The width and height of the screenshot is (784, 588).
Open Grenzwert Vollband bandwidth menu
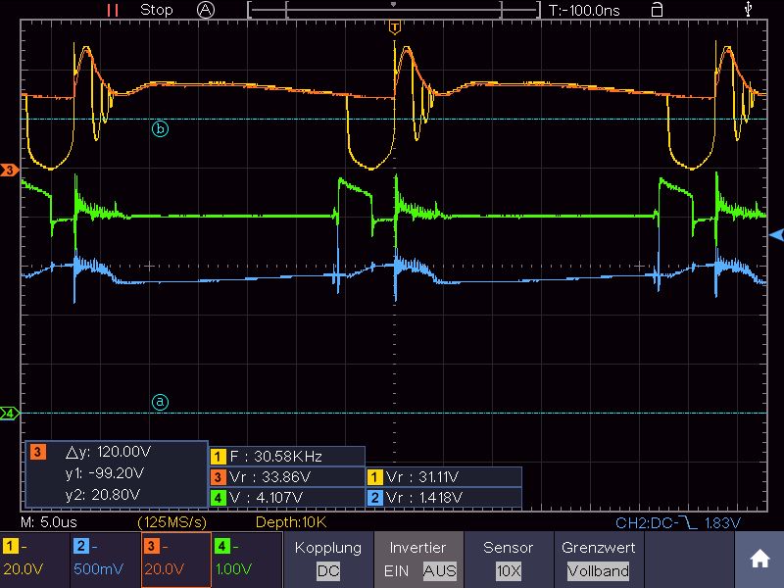[x=599, y=560]
